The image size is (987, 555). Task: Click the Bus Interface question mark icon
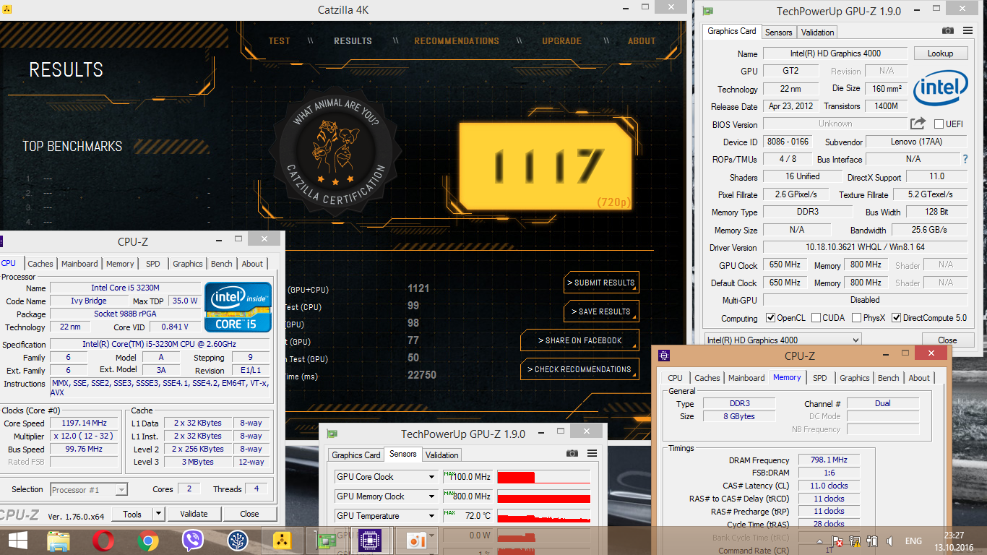pos(965,159)
